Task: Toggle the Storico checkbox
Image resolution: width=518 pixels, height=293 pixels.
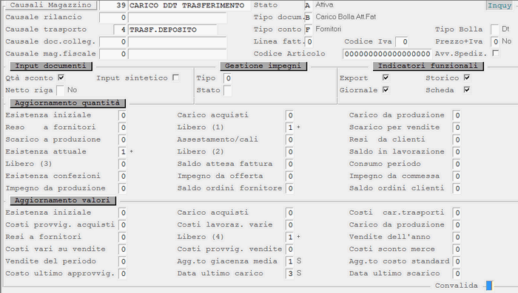Action: [467, 77]
